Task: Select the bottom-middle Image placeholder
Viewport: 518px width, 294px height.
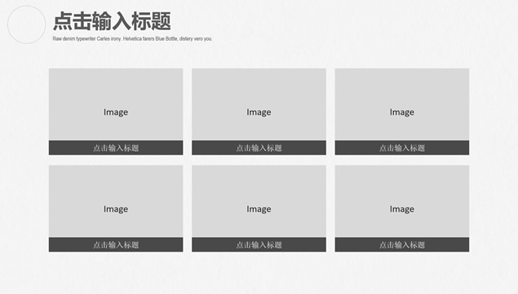Action: click(259, 201)
